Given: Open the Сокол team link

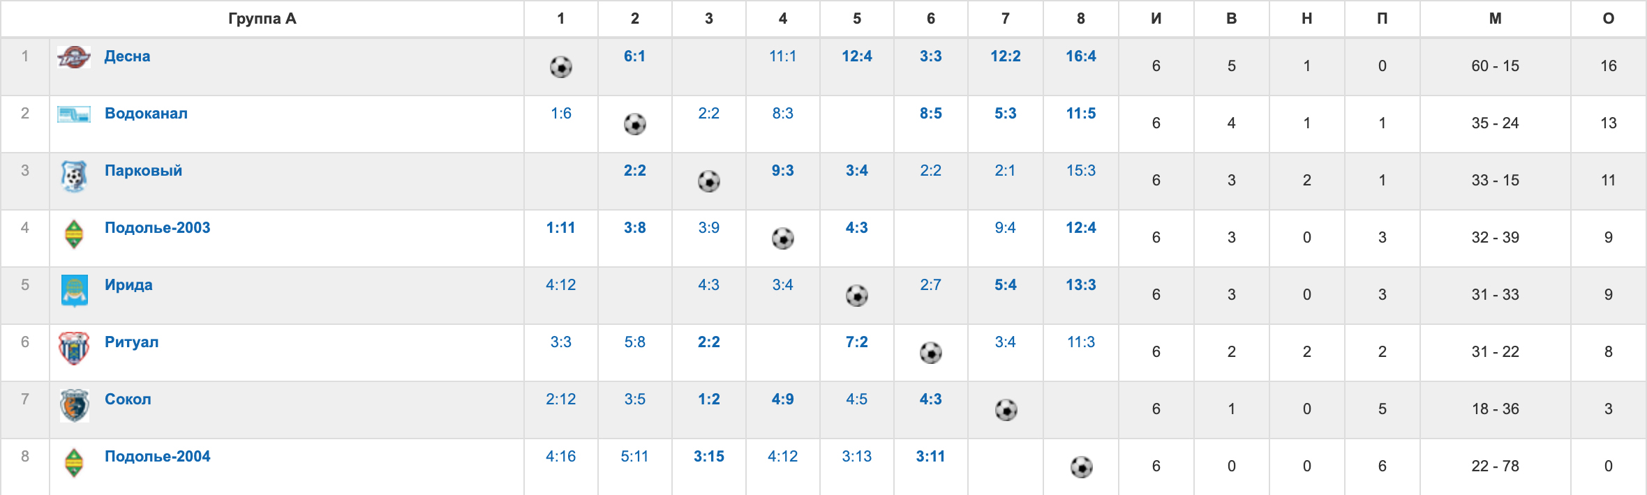Looking at the screenshot, I should click(x=128, y=399).
